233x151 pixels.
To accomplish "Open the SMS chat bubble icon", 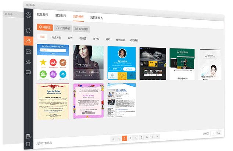I will [x=28, y=72].
